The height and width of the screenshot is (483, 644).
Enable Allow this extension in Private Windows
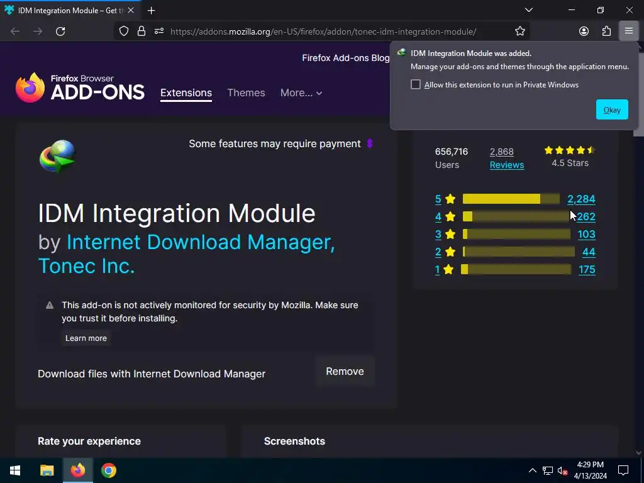pos(416,85)
